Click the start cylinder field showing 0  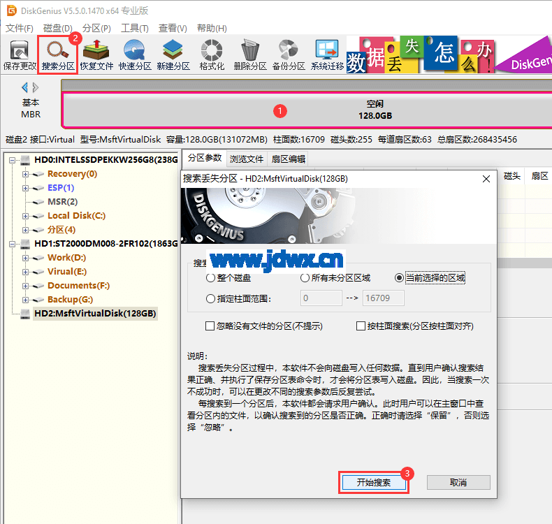pyautogui.click(x=321, y=298)
